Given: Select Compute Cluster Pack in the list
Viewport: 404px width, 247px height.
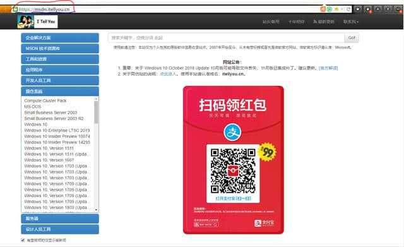Looking at the screenshot, I should [x=45, y=100].
